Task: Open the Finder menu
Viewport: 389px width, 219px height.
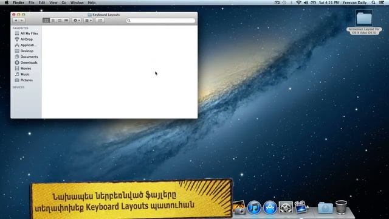Action: click(19, 2)
